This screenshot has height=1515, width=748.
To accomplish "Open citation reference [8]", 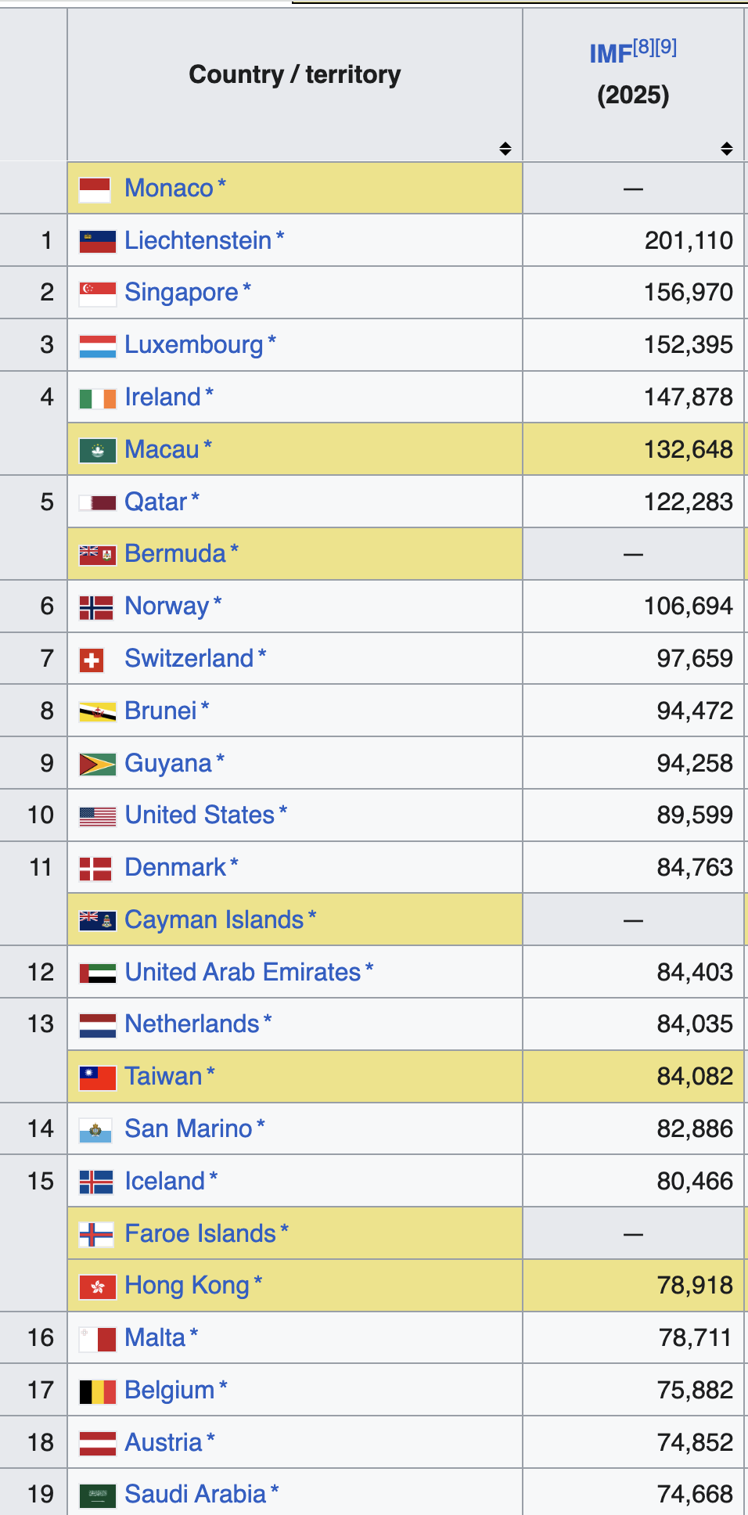I will (x=643, y=47).
